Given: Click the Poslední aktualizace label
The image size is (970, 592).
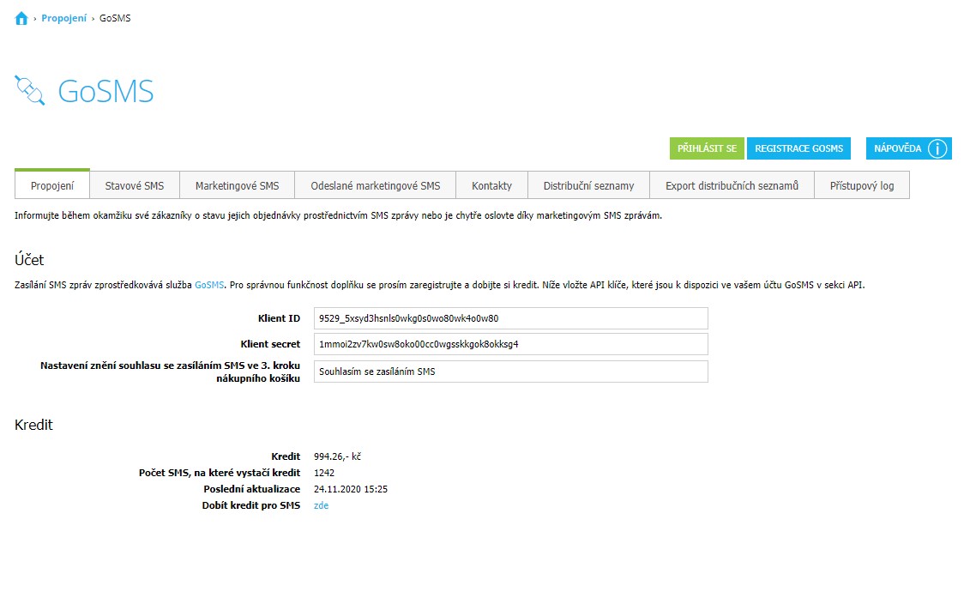Looking at the screenshot, I should click(252, 489).
